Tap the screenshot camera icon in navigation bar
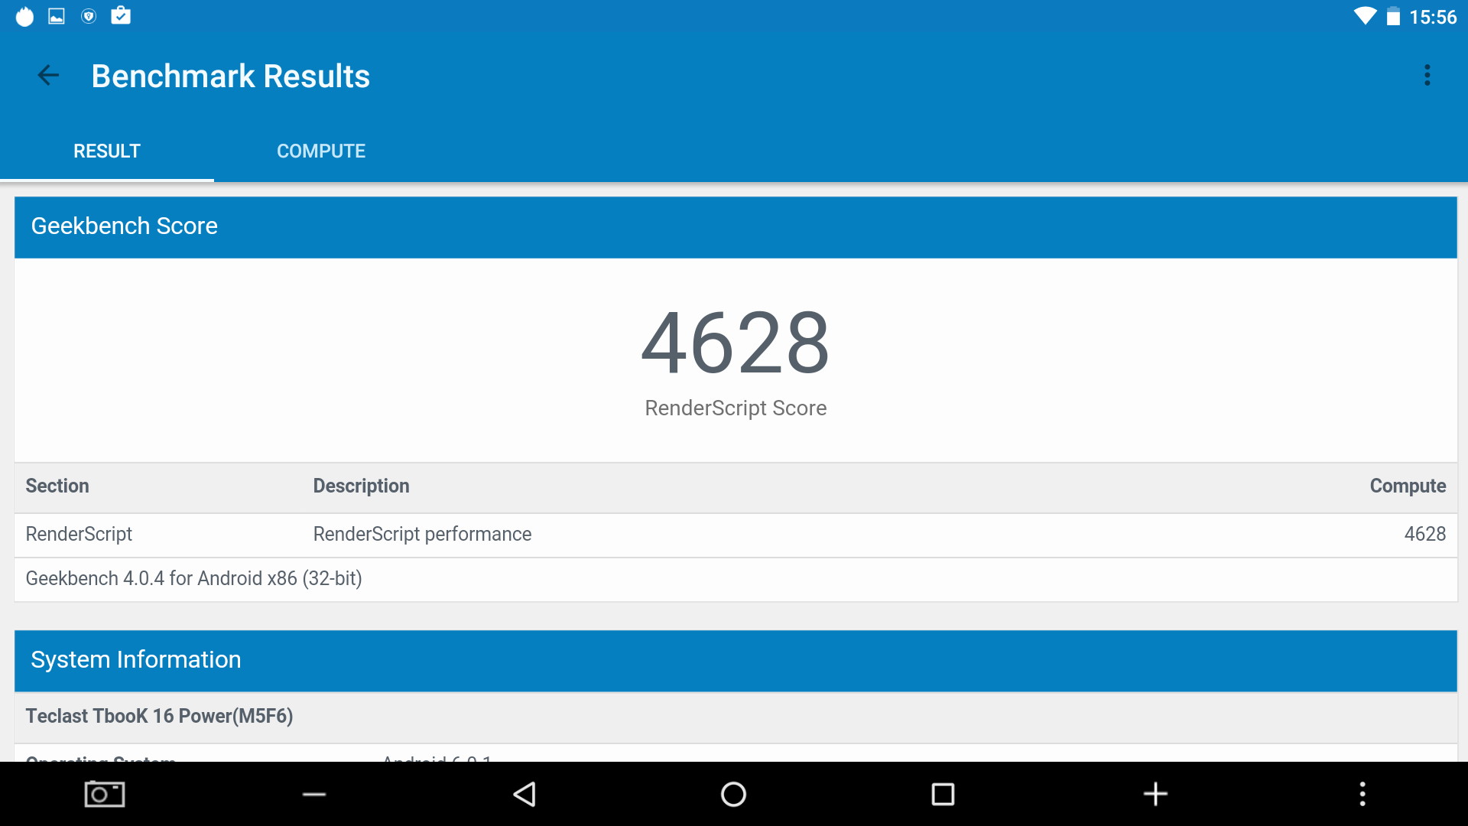Viewport: 1468px width, 826px height. click(x=105, y=794)
